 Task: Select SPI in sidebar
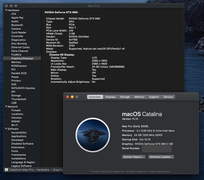(13, 92)
